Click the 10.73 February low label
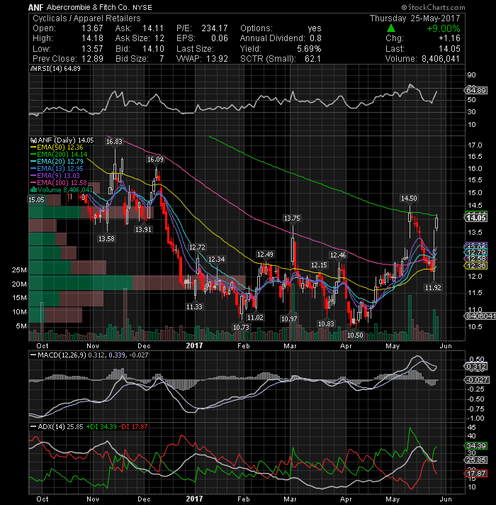 [x=241, y=327]
